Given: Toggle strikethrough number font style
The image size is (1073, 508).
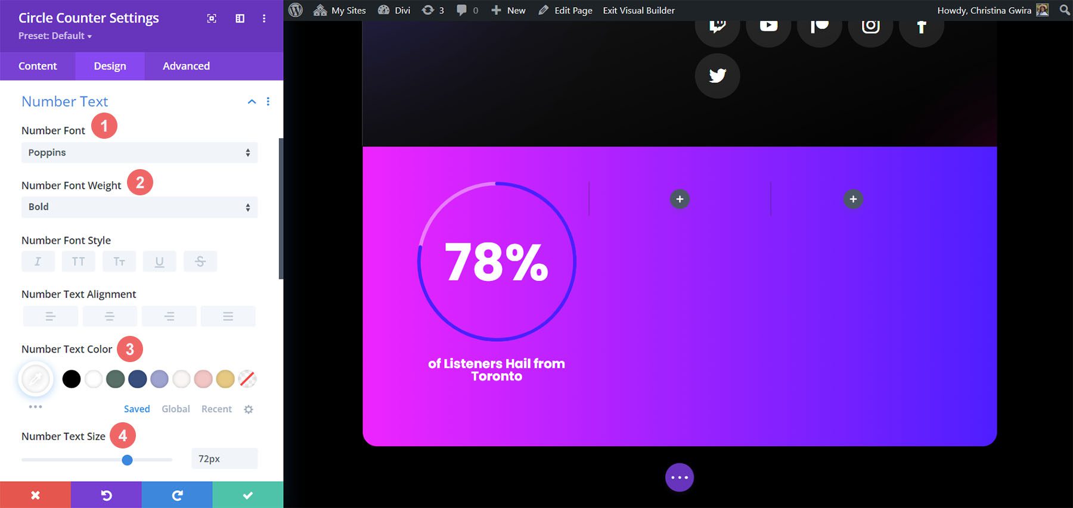Looking at the screenshot, I should click(200, 261).
